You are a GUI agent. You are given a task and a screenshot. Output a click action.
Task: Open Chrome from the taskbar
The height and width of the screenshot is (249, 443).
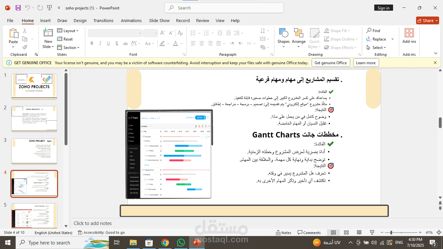(165, 243)
